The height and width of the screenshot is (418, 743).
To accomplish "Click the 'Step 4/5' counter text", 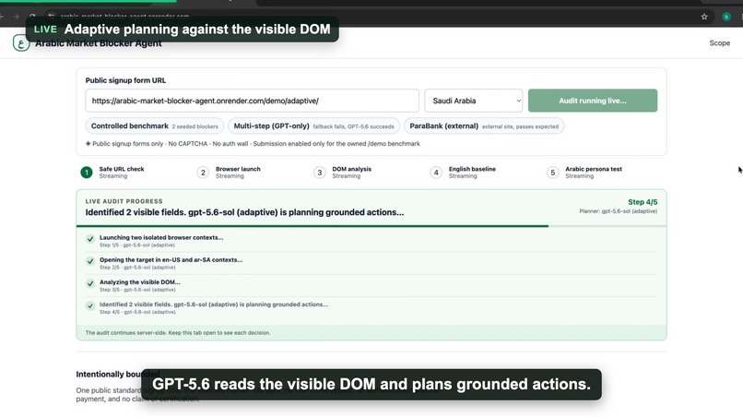I will (x=643, y=202).
